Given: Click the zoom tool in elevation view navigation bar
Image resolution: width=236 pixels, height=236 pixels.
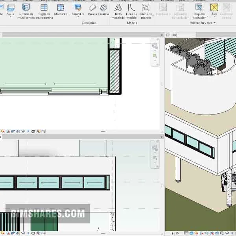Looking at the screenshot, I should click(155, 158).
